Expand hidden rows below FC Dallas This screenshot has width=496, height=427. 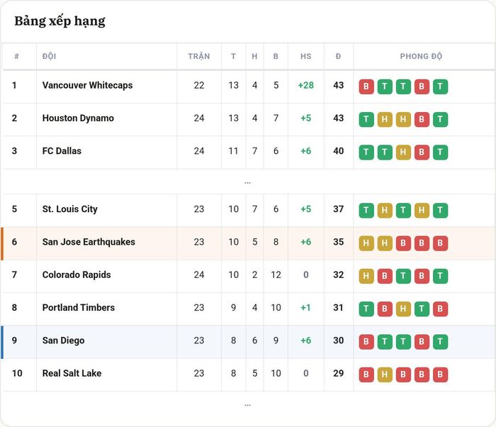248,182
